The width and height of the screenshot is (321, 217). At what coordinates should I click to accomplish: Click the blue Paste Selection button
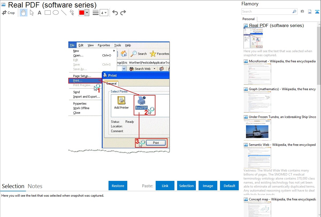point(186,186)
